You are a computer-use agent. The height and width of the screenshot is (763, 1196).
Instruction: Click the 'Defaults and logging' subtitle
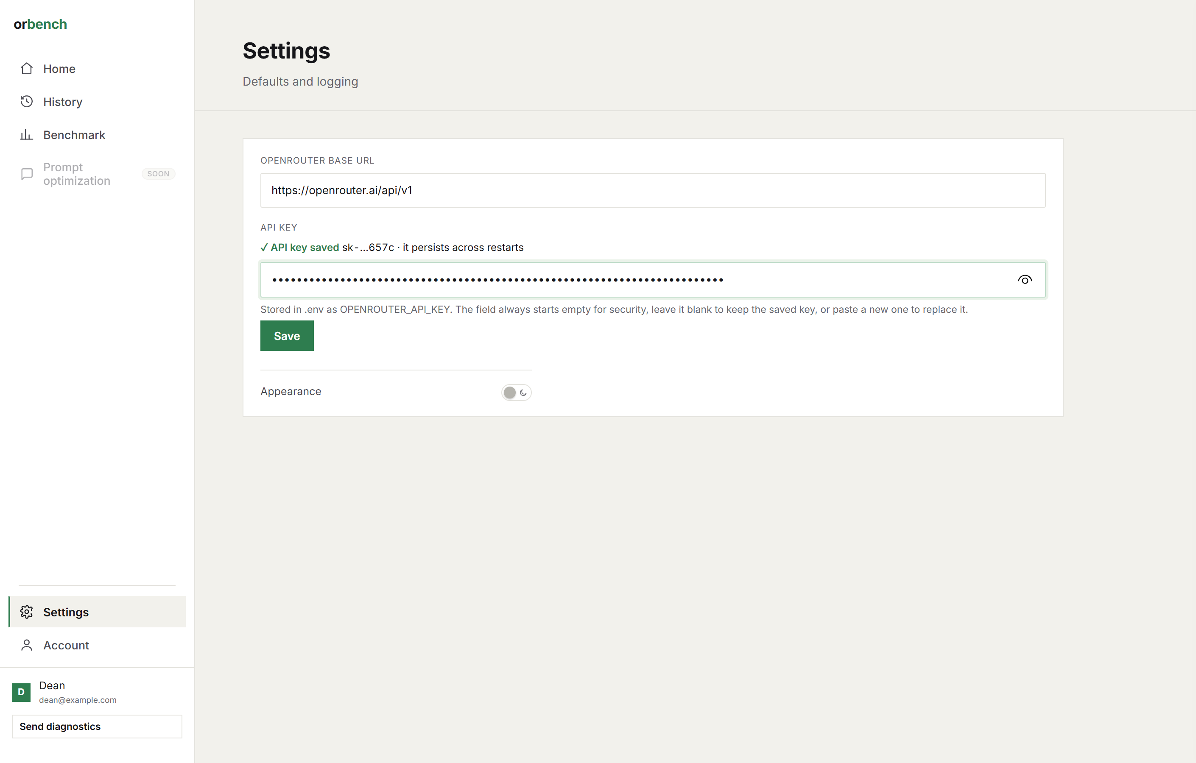tap(300, 81)
